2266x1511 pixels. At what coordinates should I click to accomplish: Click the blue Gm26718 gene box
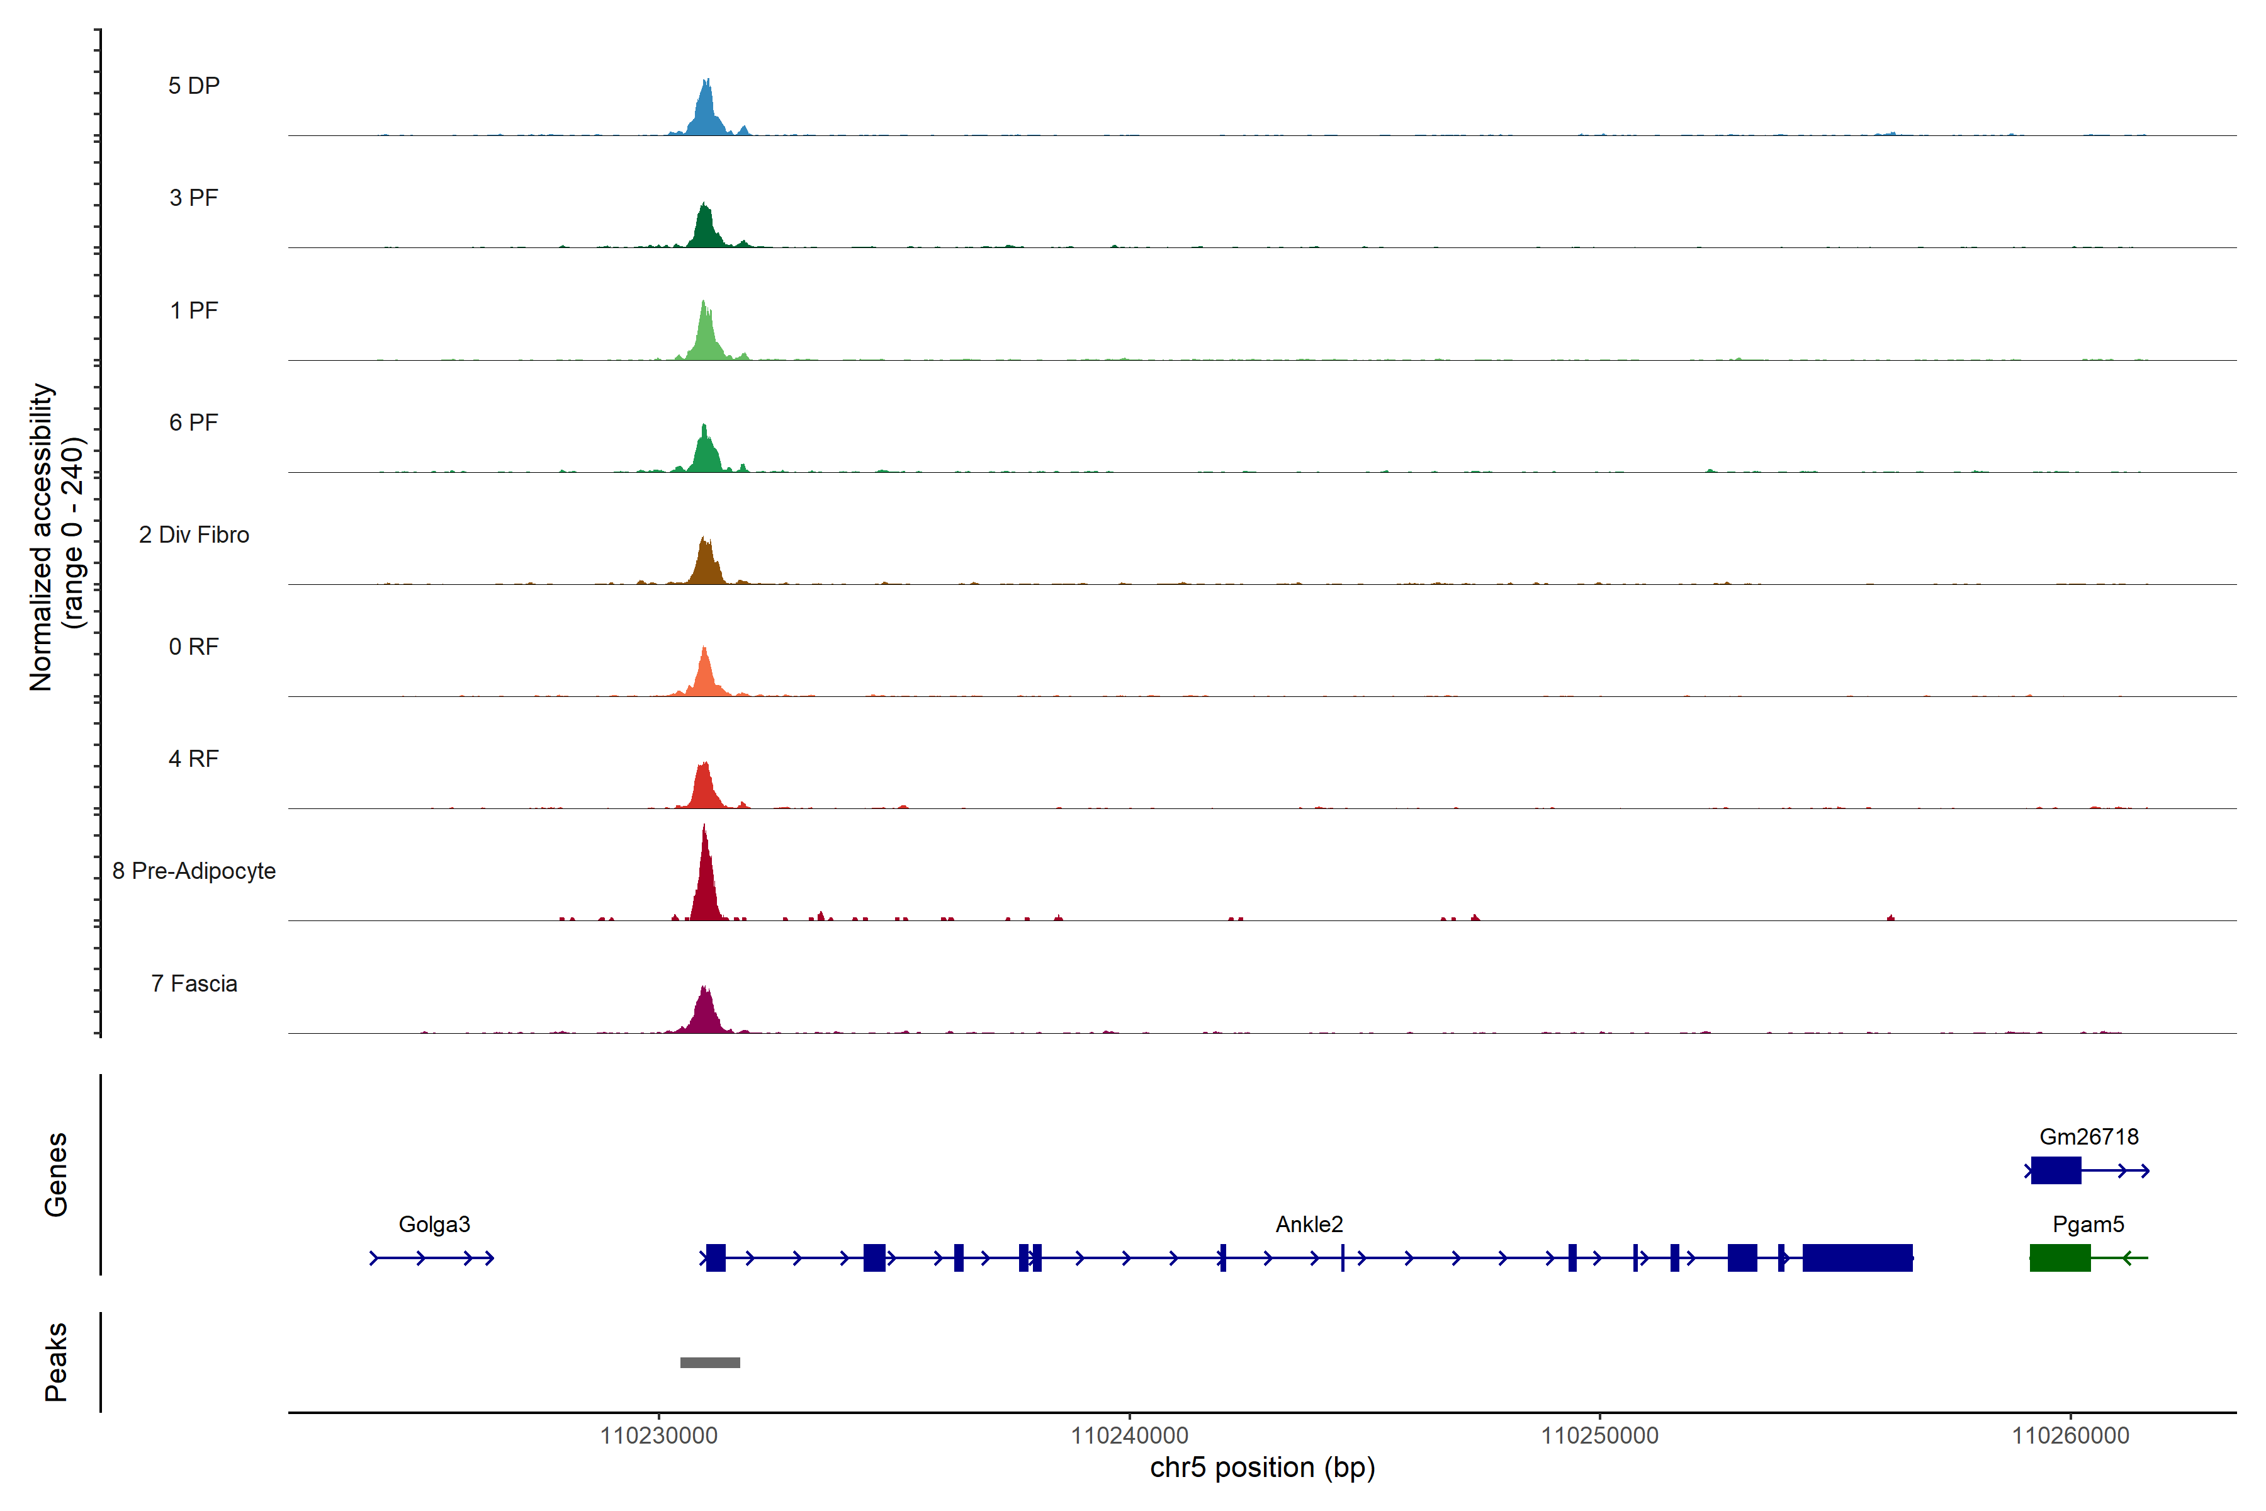(x=2056, y=1170)
